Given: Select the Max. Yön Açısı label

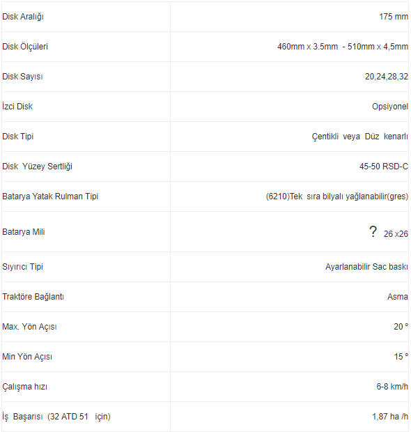Looking at the screenshot, I should (x=29, y=327).
